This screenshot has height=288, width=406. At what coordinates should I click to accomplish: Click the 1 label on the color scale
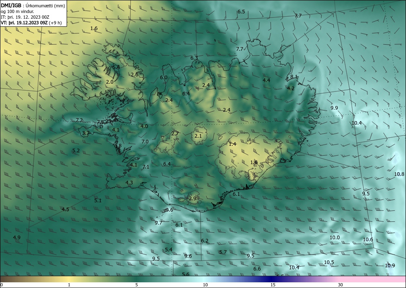(69, 285)
